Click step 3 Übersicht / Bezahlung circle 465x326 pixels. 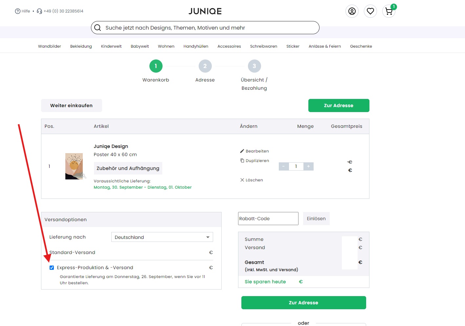click(255, 66)
